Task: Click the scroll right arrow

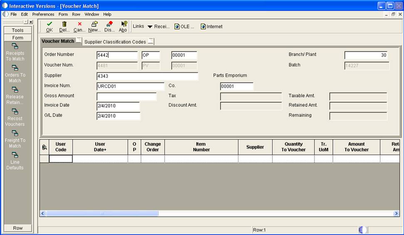Action: tap(396, 213)
